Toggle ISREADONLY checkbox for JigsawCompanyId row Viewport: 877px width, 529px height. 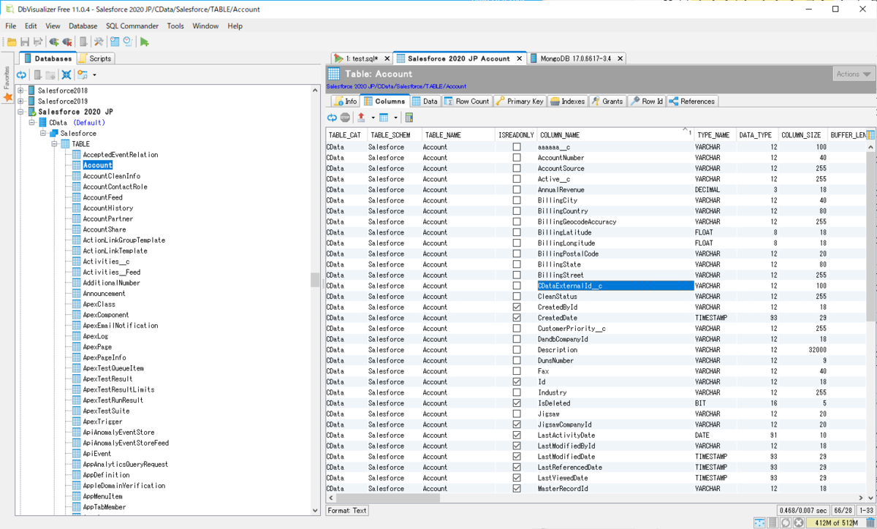pos(517,425)
